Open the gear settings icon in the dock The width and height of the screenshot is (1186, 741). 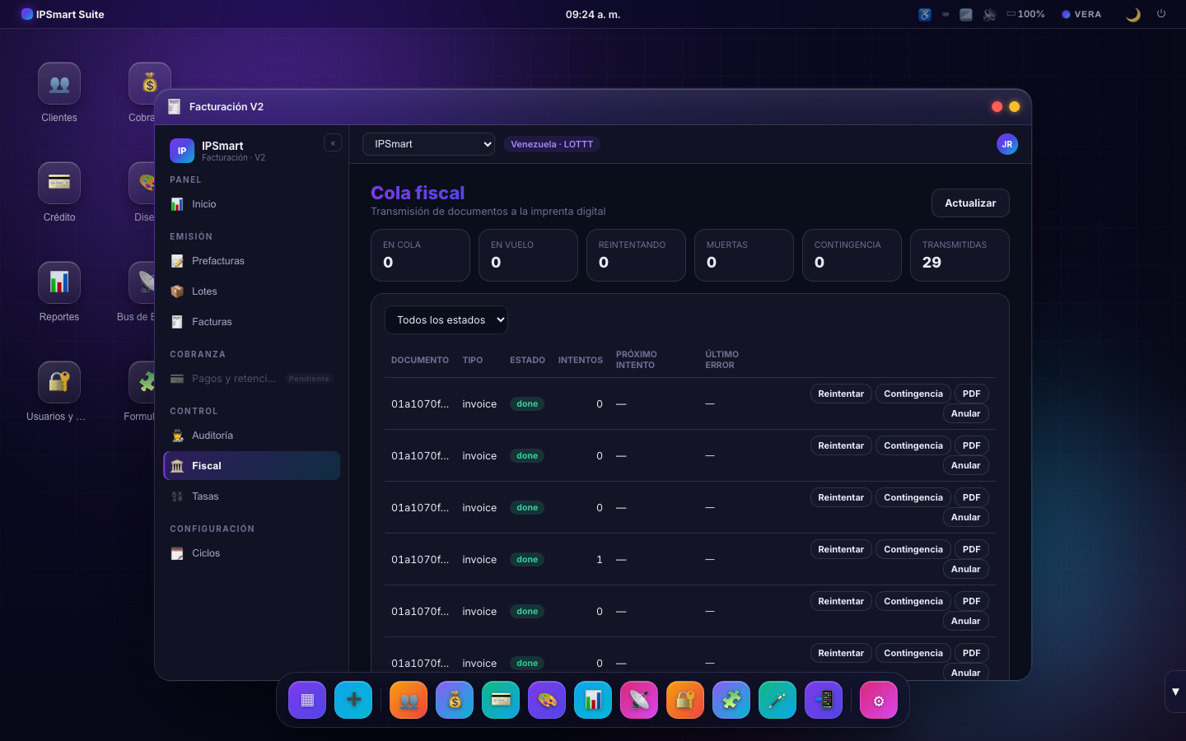click(x=879, y=700)
